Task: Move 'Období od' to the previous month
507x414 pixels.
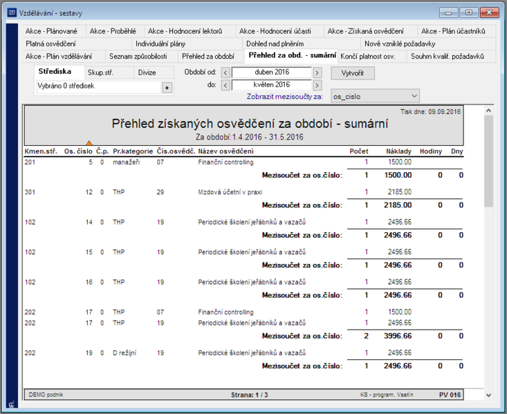Action: (x=225, y=73)
